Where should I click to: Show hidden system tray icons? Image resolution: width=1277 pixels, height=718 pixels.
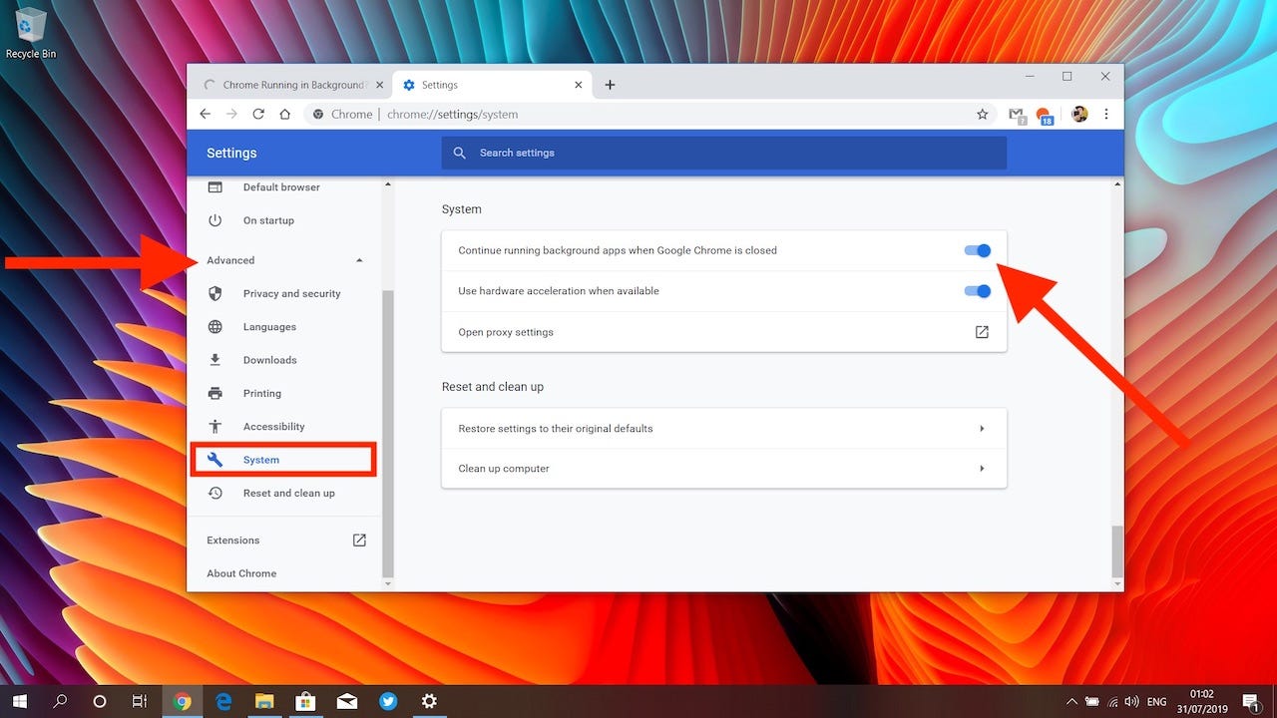coord(1072,701)
